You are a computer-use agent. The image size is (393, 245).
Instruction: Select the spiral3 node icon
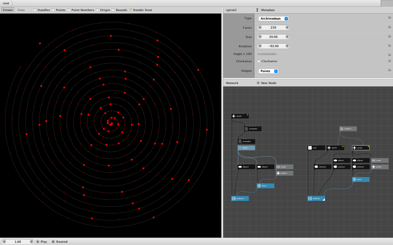coord(233,116)
